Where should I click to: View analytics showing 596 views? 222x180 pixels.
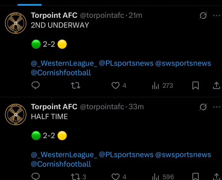point(163,177)
